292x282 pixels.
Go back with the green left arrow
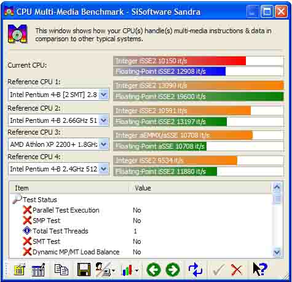[x=154, y=270]
